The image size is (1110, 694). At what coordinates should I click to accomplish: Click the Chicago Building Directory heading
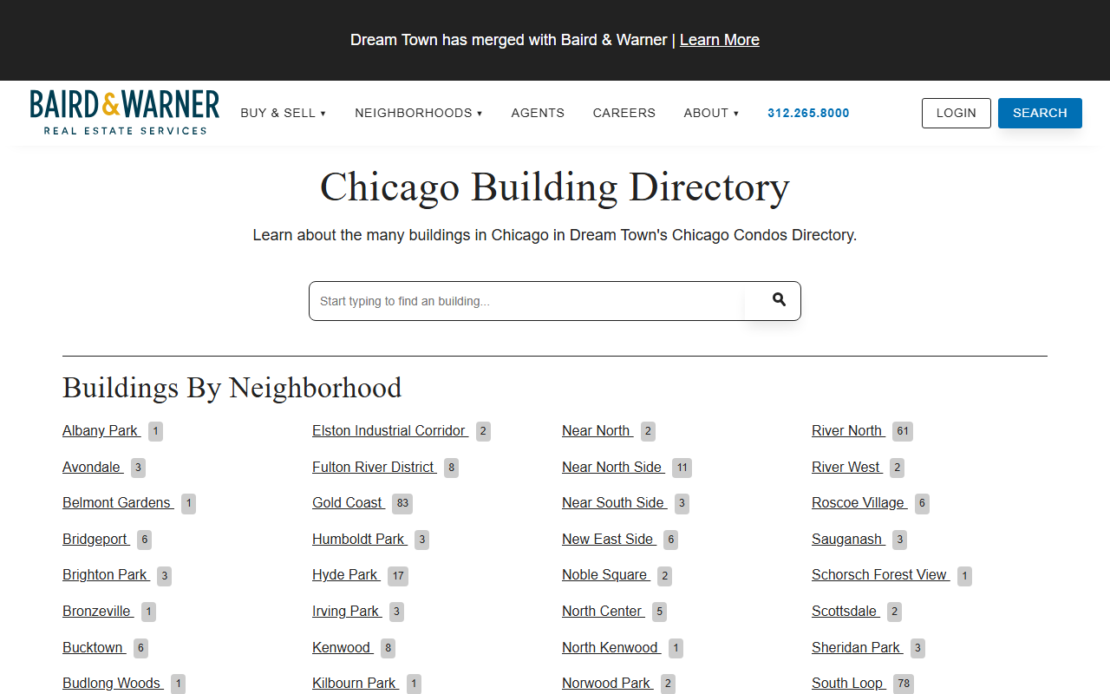(x=555, y=187)
